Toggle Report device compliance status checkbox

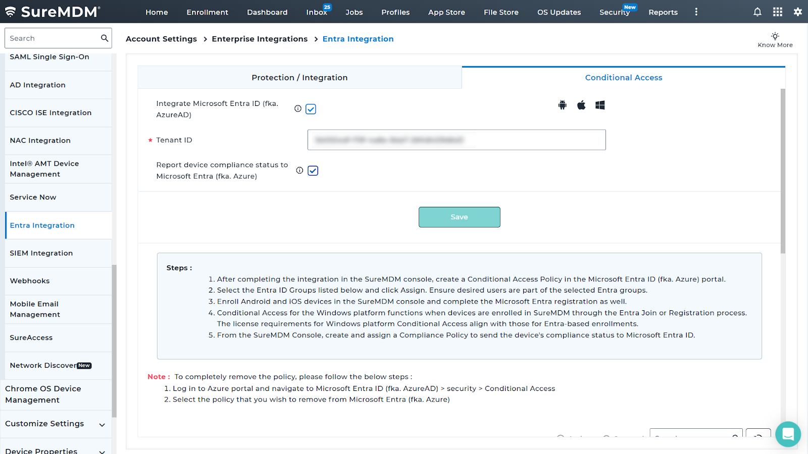[x=313, y=171]
